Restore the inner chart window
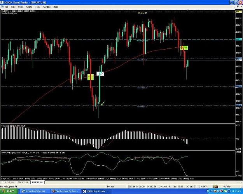This screenshot has height=194, width=243. click(238, 7)
